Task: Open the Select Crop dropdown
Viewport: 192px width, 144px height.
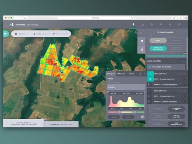Action: click(61, 34)
